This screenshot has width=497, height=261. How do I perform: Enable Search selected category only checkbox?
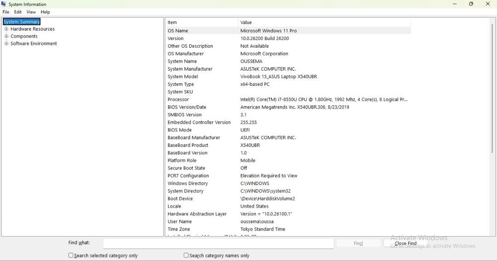point(71,255)
